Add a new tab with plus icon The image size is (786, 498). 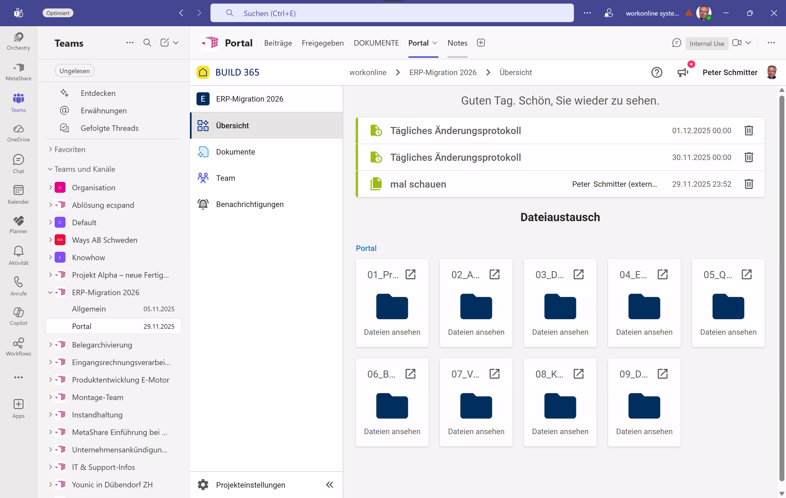481,43
